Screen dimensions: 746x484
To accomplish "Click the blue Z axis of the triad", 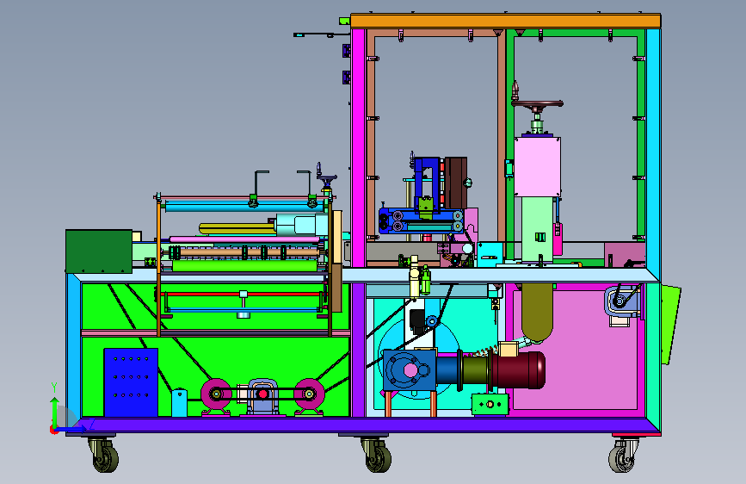I will coord(73,430).
